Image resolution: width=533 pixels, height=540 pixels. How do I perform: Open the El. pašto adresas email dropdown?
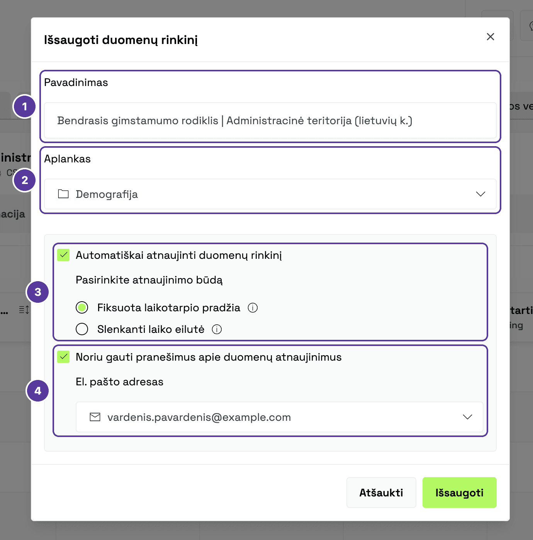click(280, 417)
